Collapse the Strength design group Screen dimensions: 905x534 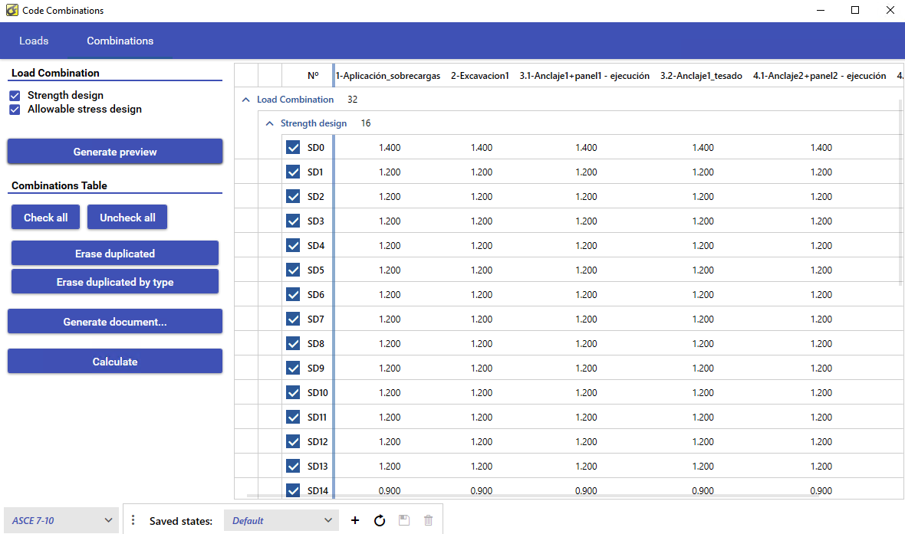269,123
